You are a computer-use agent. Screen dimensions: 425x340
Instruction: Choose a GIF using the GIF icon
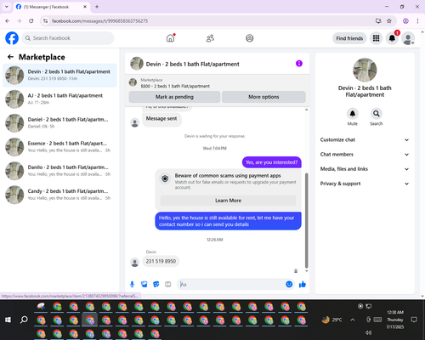click(x=168, y=284)
